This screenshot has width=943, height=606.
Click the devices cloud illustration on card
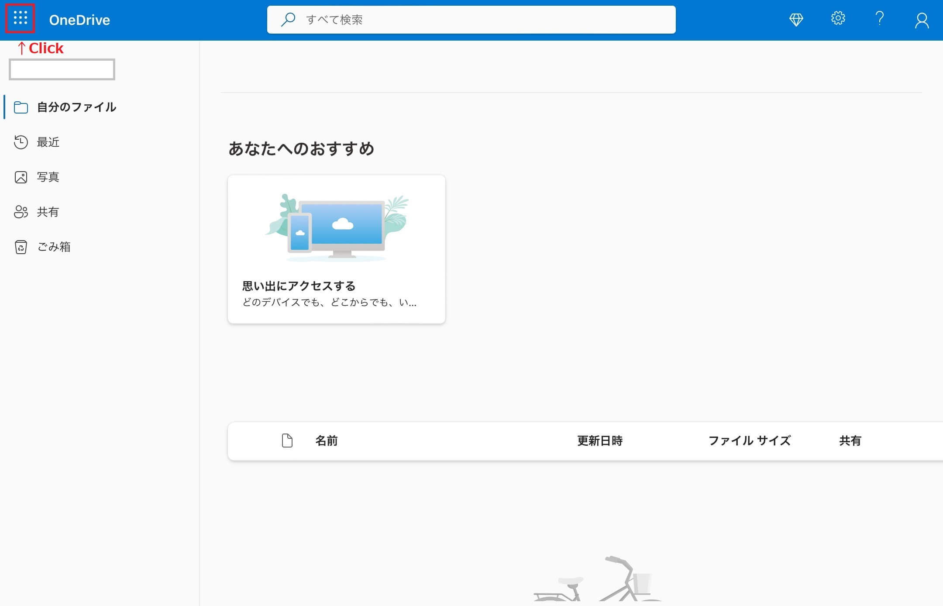point(337,227)
